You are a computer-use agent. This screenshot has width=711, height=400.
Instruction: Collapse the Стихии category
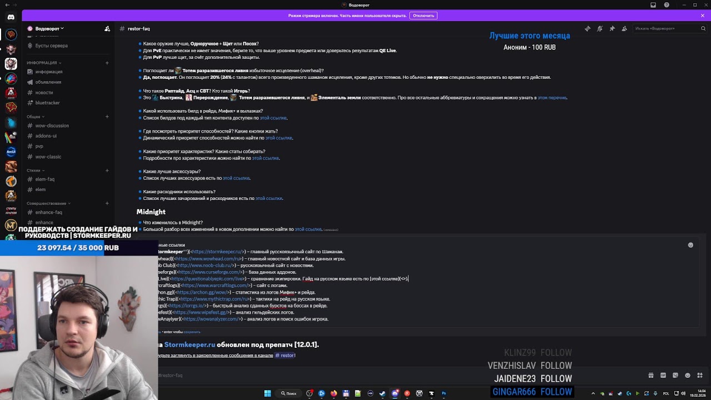pyautogui.click(x=36, y=171)
